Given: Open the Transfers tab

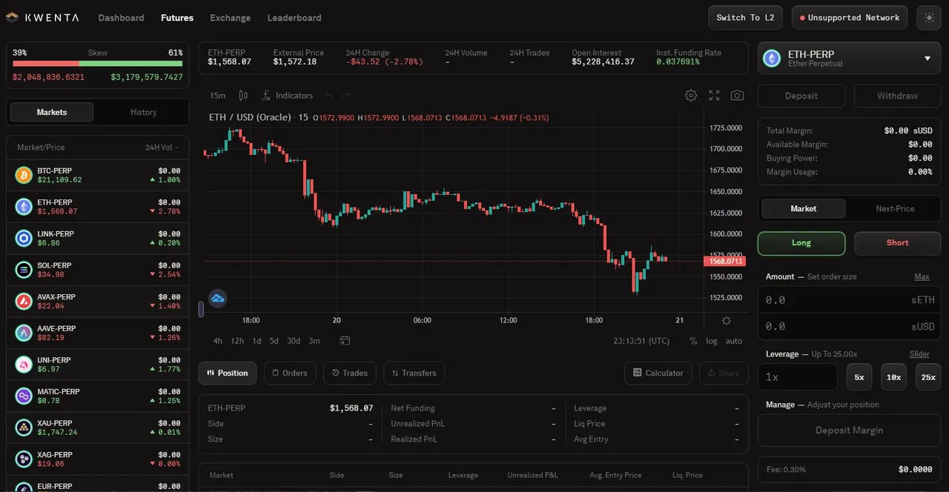Looking at the screenshot, I should click(414, 373).
